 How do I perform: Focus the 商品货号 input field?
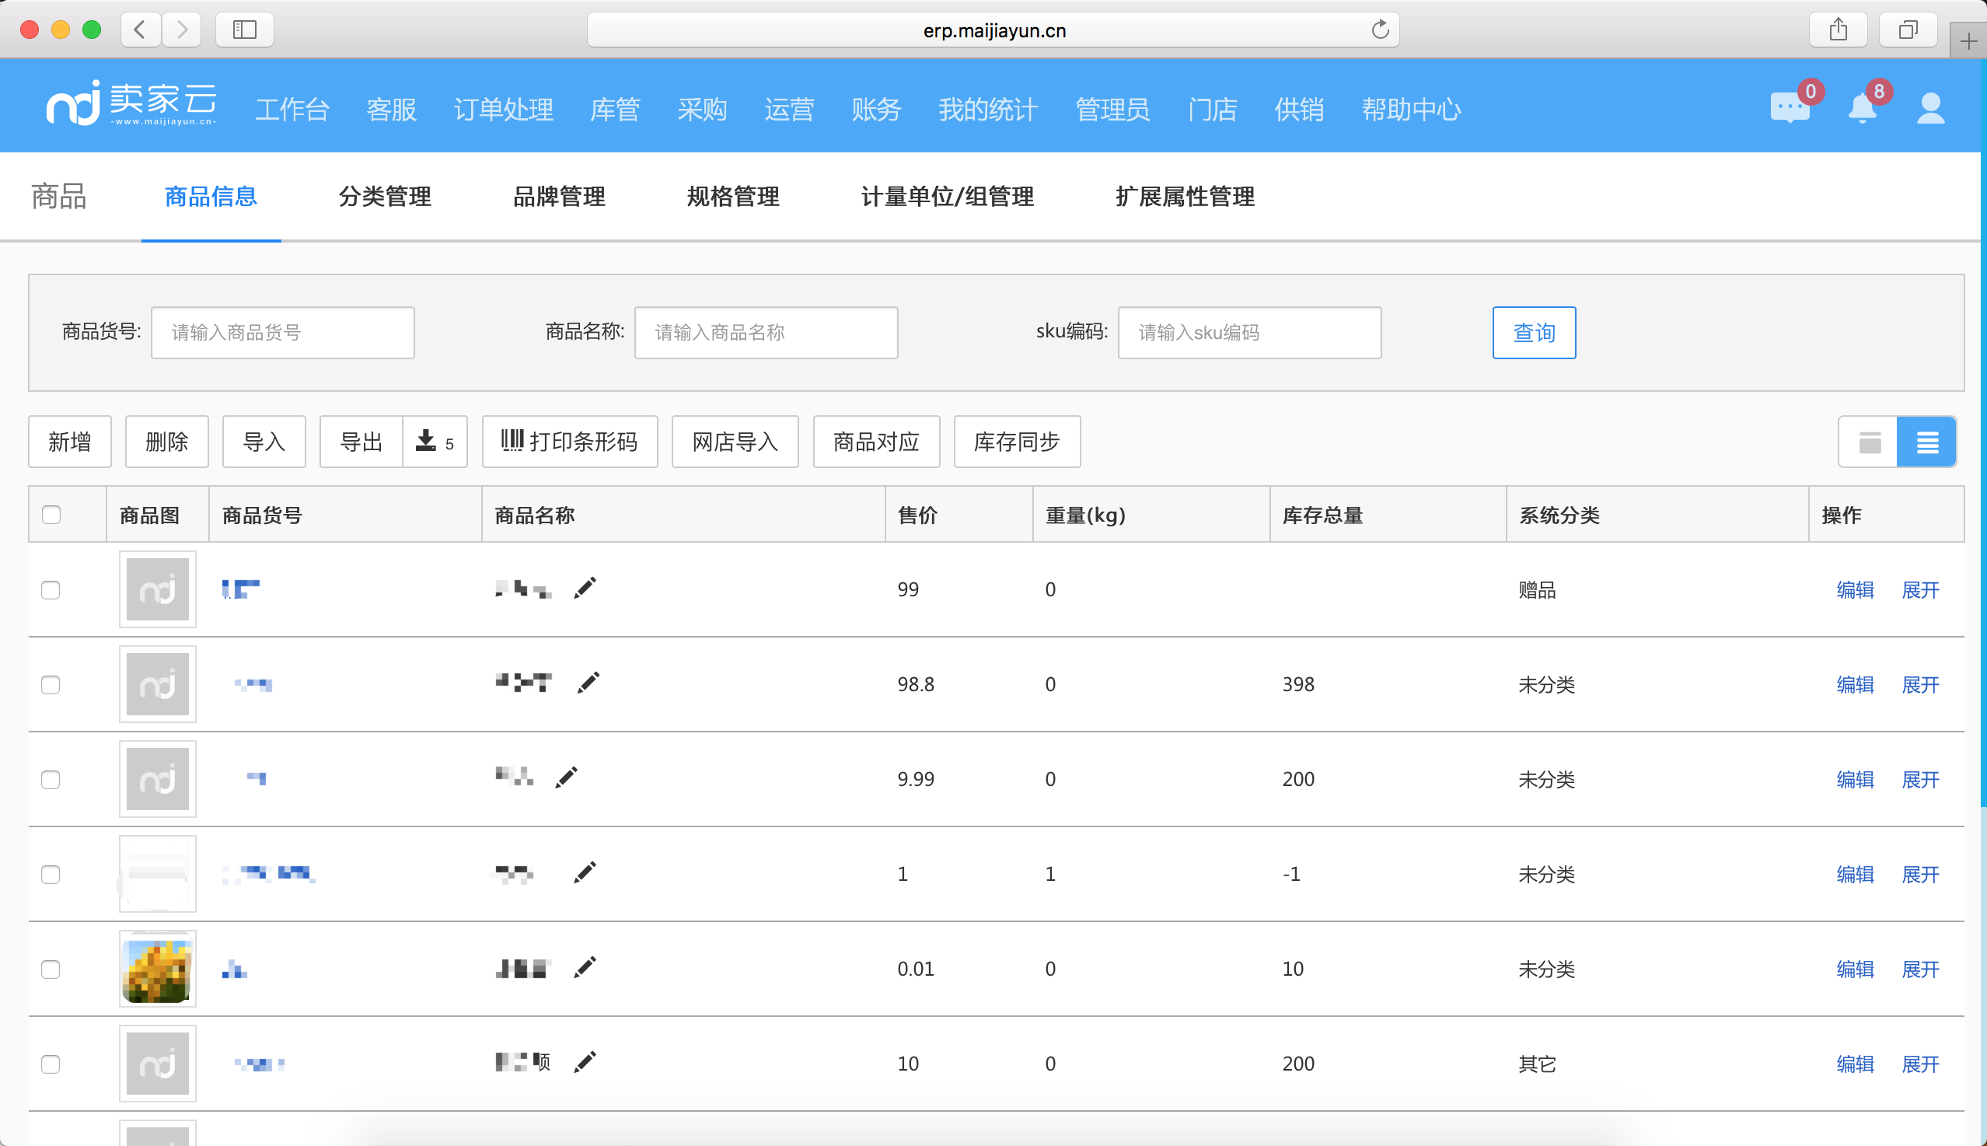282,333
